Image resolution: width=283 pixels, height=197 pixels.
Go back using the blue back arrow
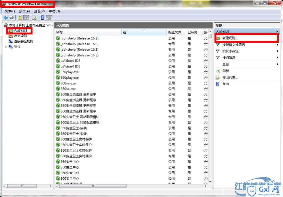click(6, 18)
